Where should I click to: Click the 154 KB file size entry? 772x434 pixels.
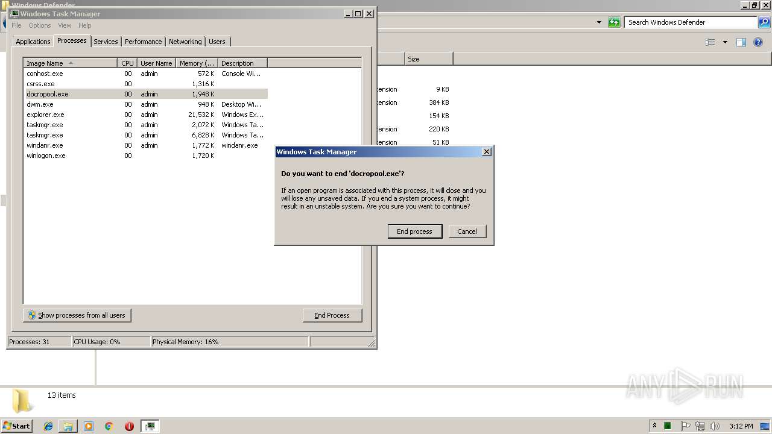[439, 116]
